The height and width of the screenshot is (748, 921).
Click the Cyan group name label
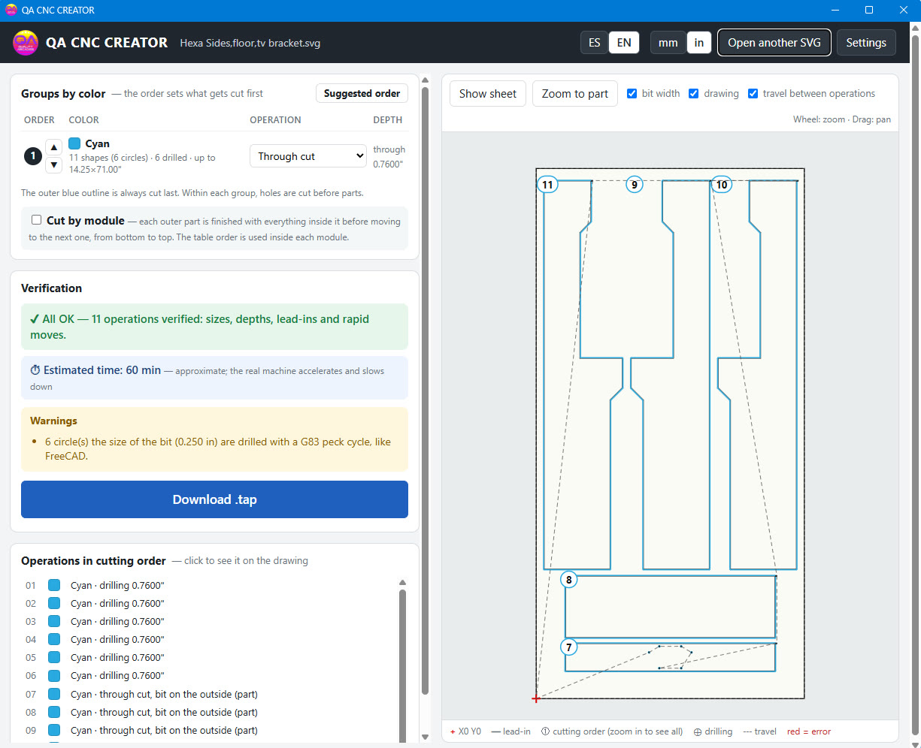point(97,143)
